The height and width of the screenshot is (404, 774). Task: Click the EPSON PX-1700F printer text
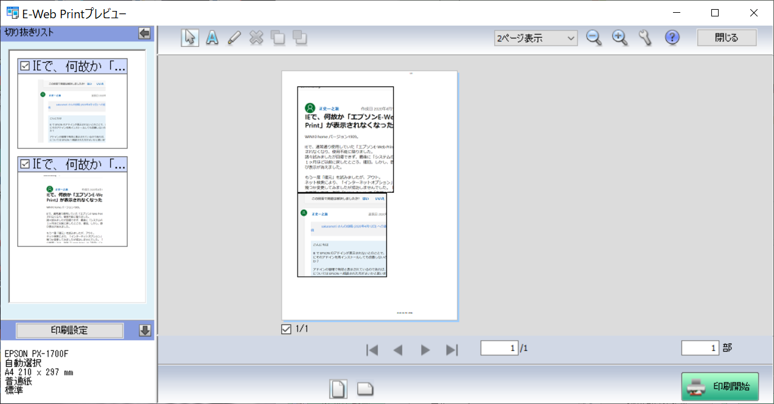tap(37, 353)
